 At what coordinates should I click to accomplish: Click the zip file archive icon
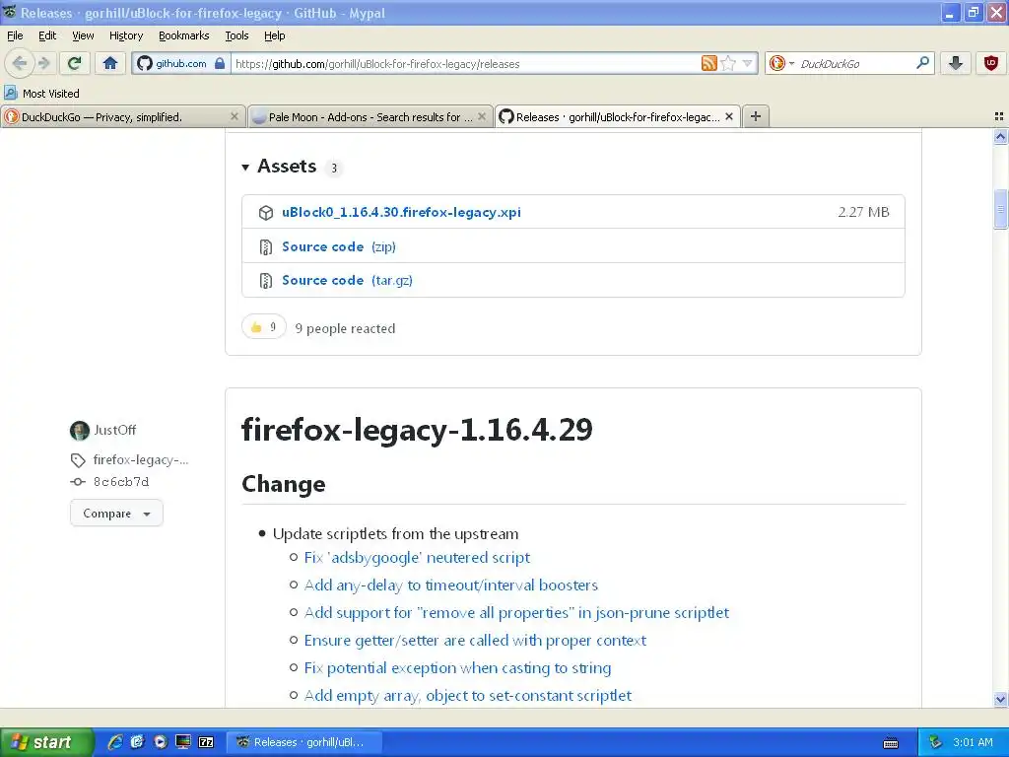265,247
